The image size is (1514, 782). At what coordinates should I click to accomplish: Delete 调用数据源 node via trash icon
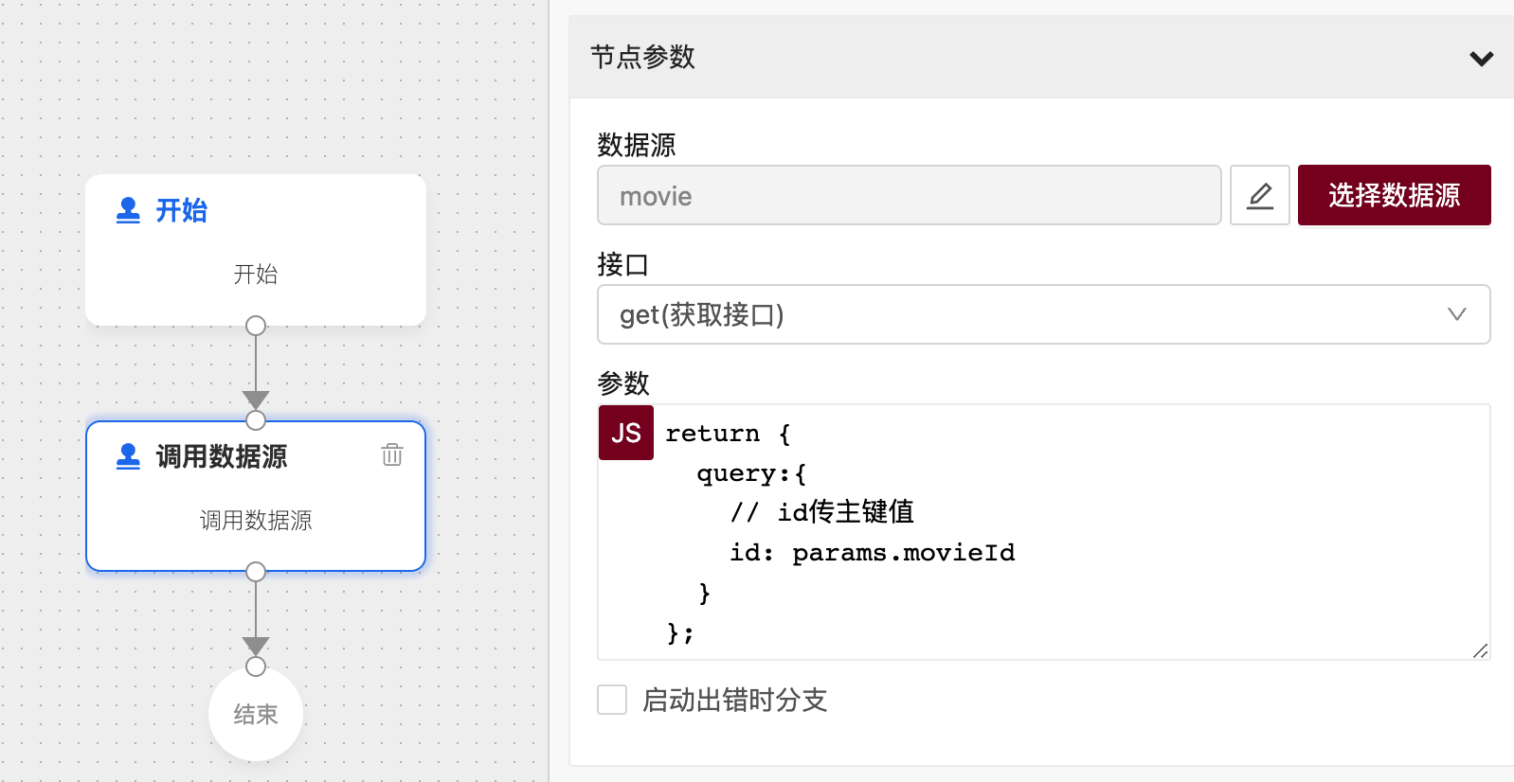(392, 455)
